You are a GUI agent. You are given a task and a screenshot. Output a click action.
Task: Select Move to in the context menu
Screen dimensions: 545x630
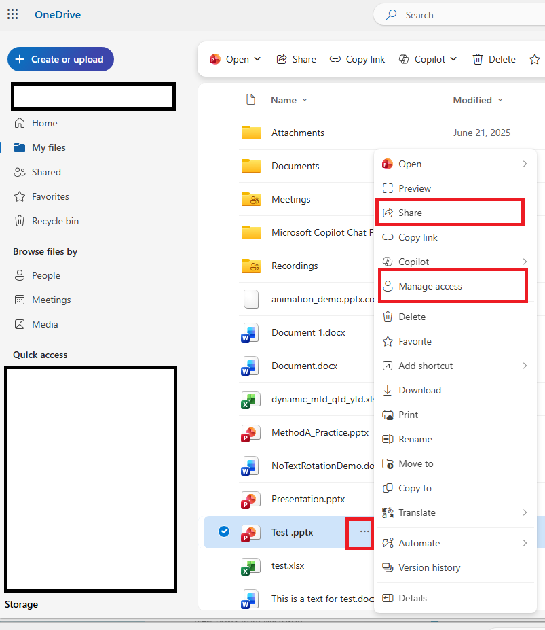455,463
